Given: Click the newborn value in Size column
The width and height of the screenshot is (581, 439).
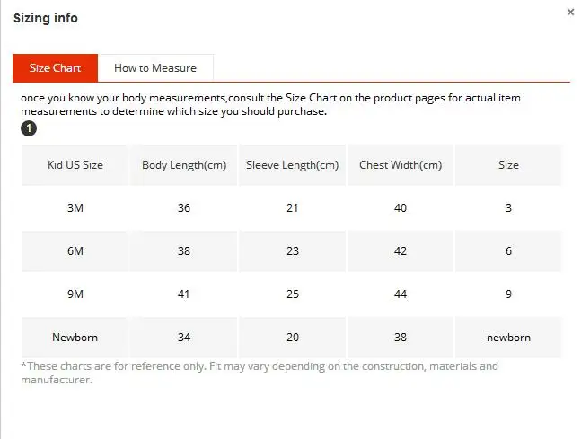Looking at the screenshot, I should coord(508,338).
